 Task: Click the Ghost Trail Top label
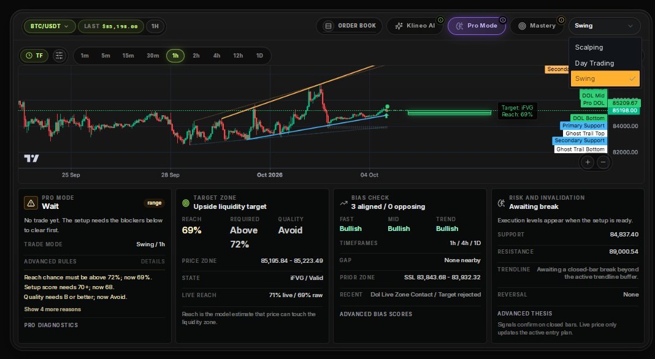point(584,134)
